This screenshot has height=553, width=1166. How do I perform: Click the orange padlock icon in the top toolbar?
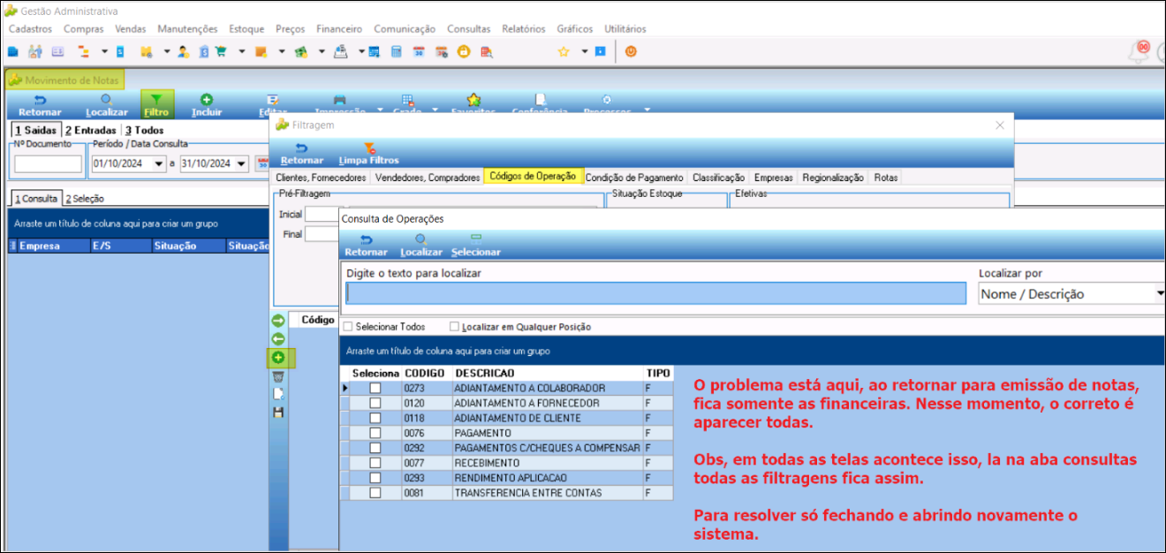(x=464, y=51)
